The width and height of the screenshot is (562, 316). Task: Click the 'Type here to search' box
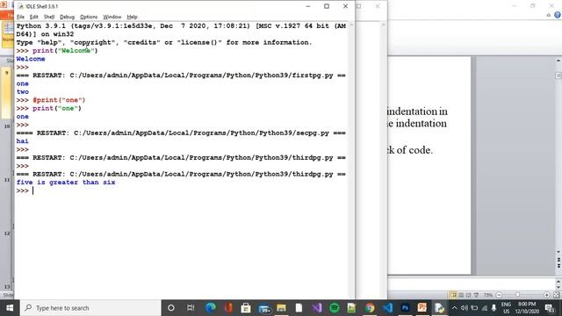(90, 308)
